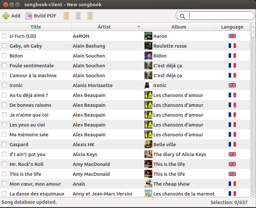
Task: Click the Selection: 0/637 status text
Action: pos(229,202)
